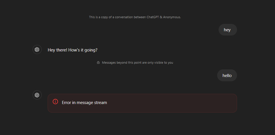Click the ChatGPT avatar above the error banner

pos(37,95)
